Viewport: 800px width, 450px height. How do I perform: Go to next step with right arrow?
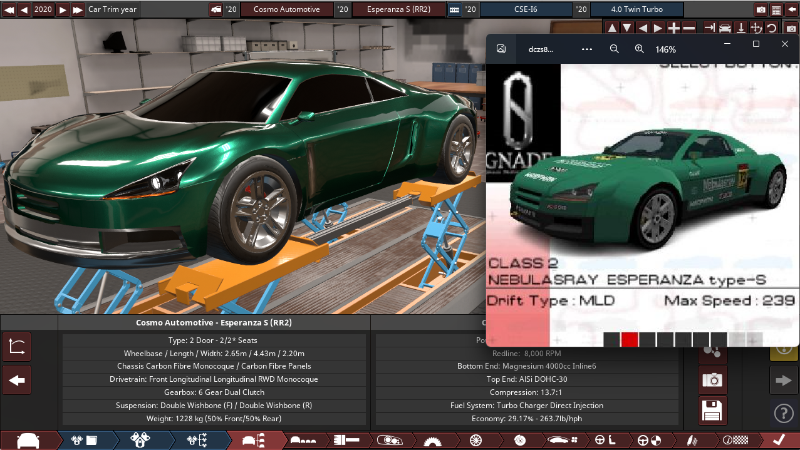784,380
